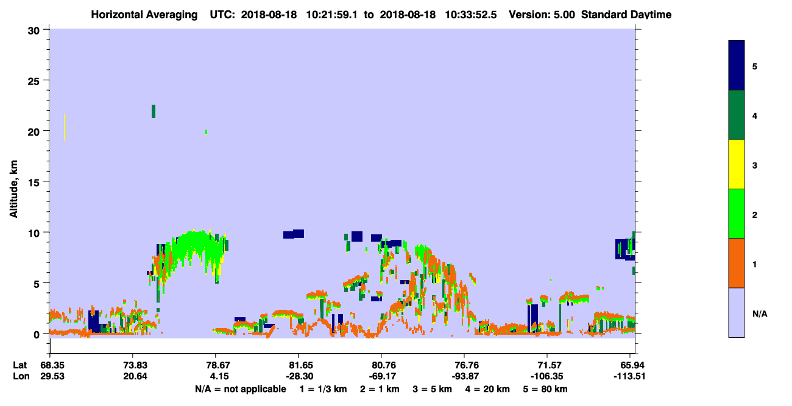This screenshot has width=792, height=406.
Task: Click the yellow level 3 colorbar segment
Action: [x=737, y=164]
